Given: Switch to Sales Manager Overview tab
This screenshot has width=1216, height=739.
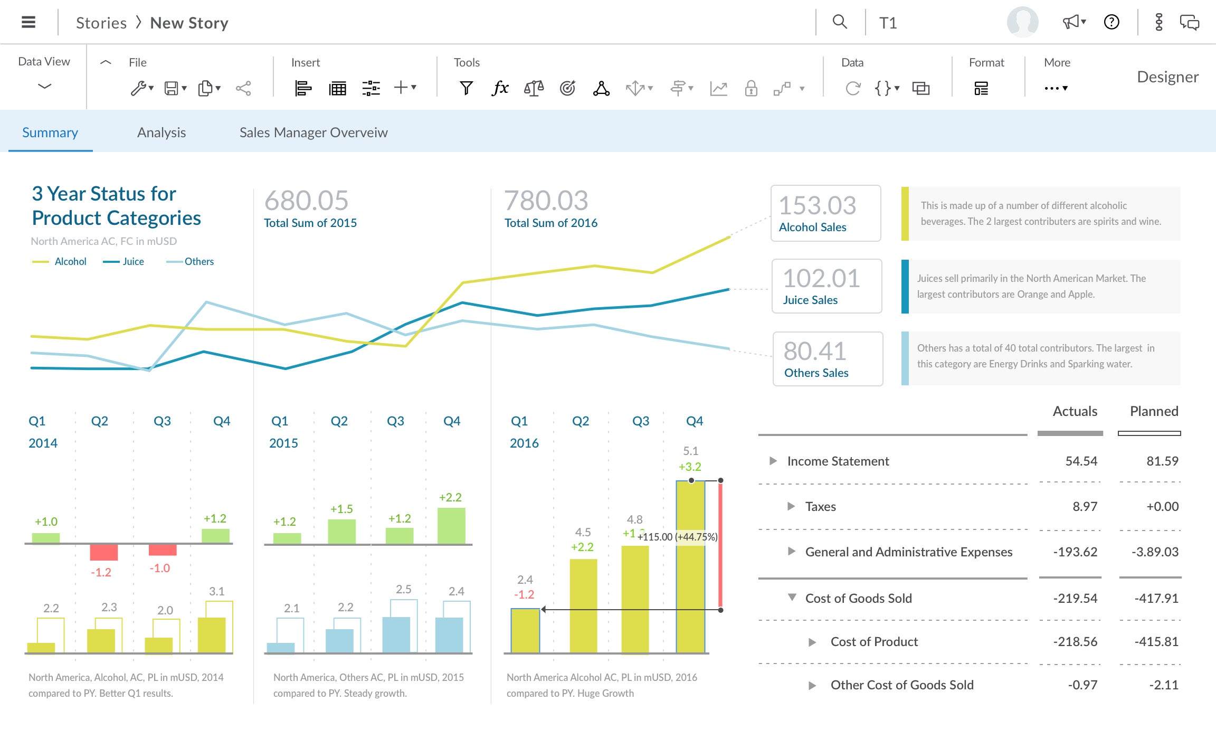Looking at the screenshot, I should click(x=313, y=132).
